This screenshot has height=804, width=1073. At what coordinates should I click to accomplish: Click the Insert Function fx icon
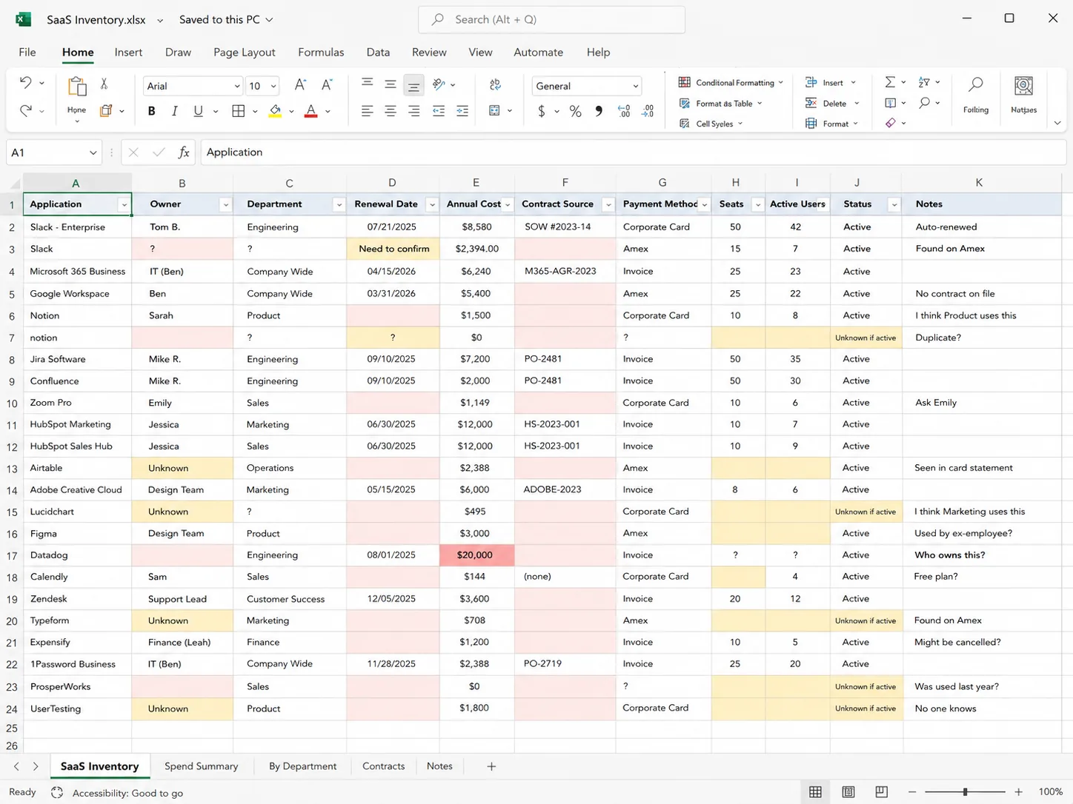pos(184,153)
